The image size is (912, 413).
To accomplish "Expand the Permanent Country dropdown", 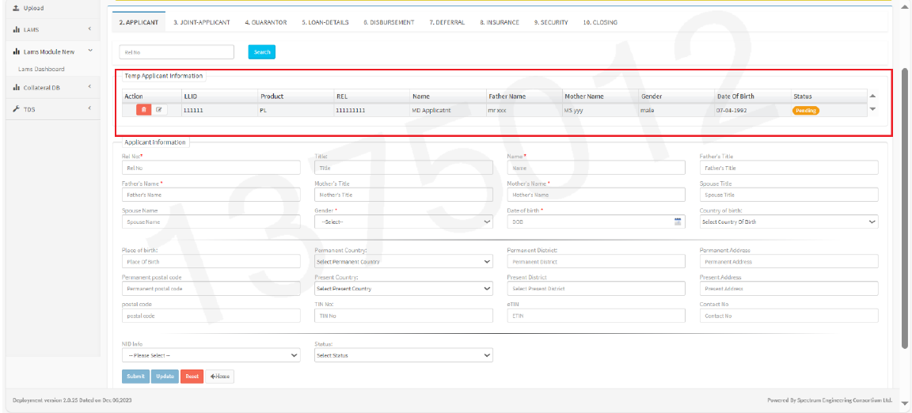I will click(x=405, y=261).
